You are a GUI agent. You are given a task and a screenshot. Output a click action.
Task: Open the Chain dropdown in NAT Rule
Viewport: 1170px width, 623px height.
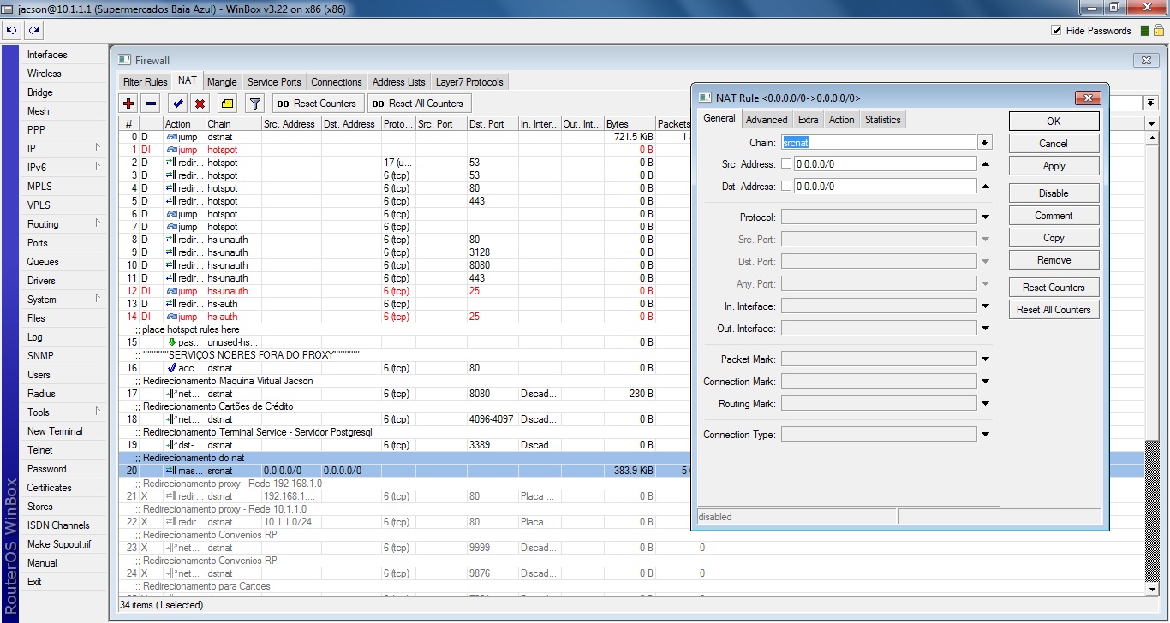point(985,142)
